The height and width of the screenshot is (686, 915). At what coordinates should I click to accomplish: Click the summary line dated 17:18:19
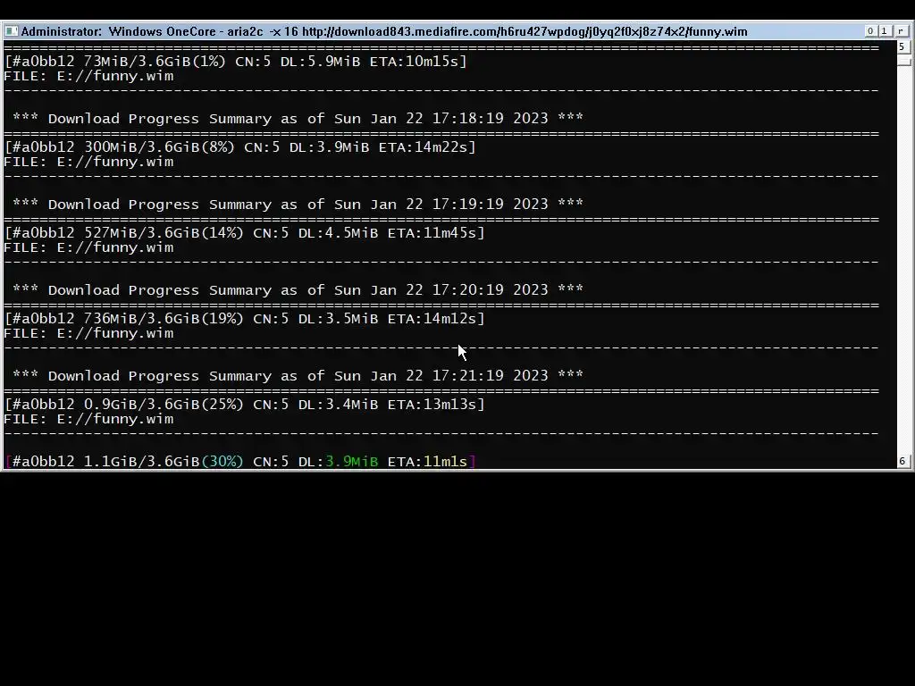(298, 119)
